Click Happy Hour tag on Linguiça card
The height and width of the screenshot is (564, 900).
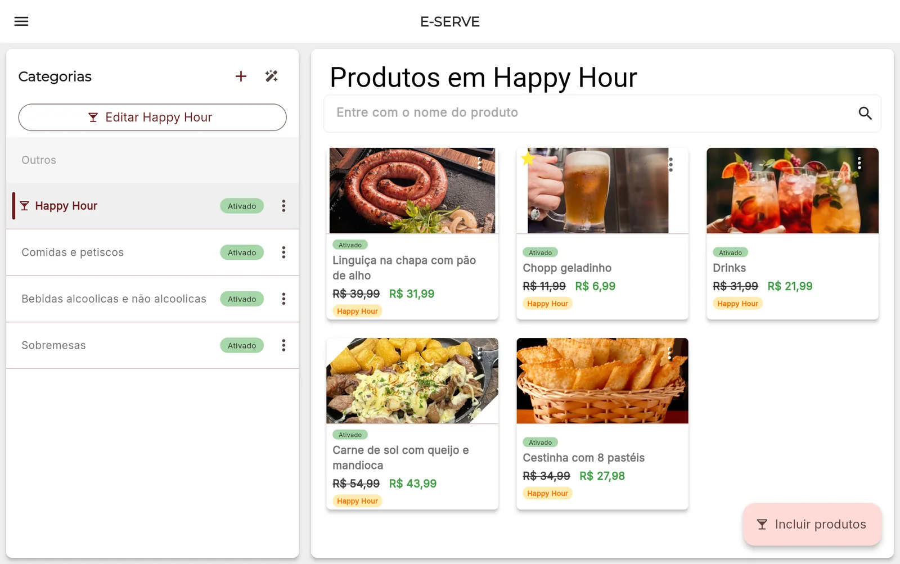click(x=357, y=312)
